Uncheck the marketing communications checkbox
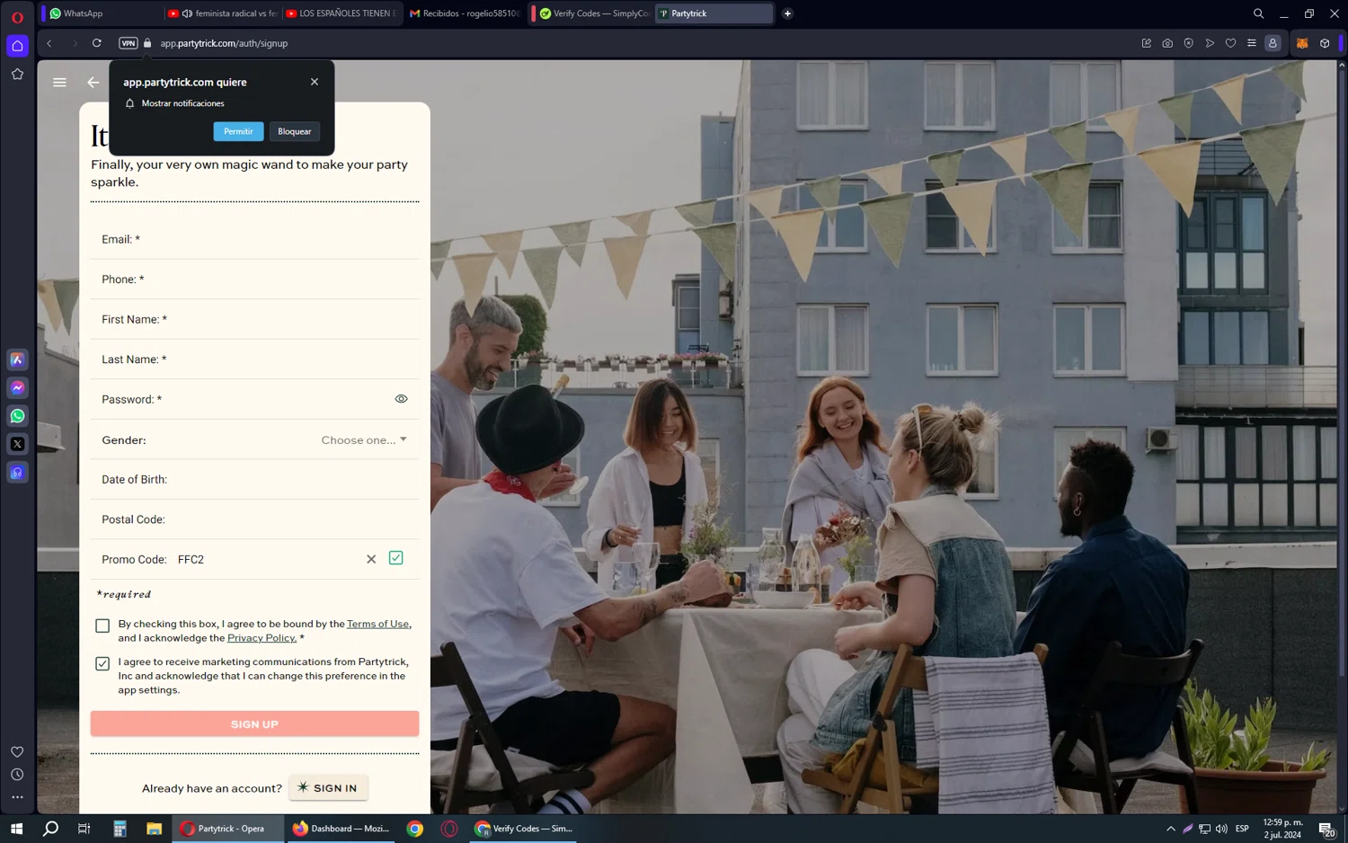Viewport: 1348px width, 843px height. coord(102,663)
